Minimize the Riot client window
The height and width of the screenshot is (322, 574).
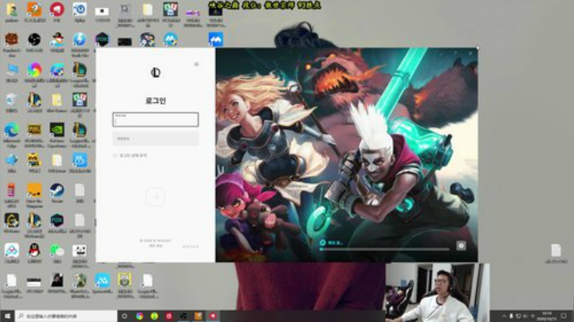pyautogui.click(x=441, y=53)
